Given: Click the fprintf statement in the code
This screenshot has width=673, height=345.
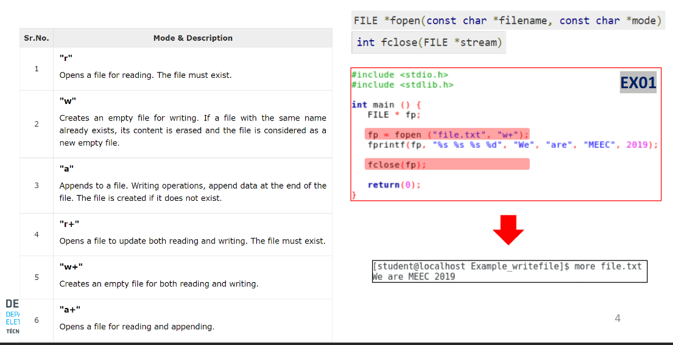Looking at the screenshot, I should point(512,145).
